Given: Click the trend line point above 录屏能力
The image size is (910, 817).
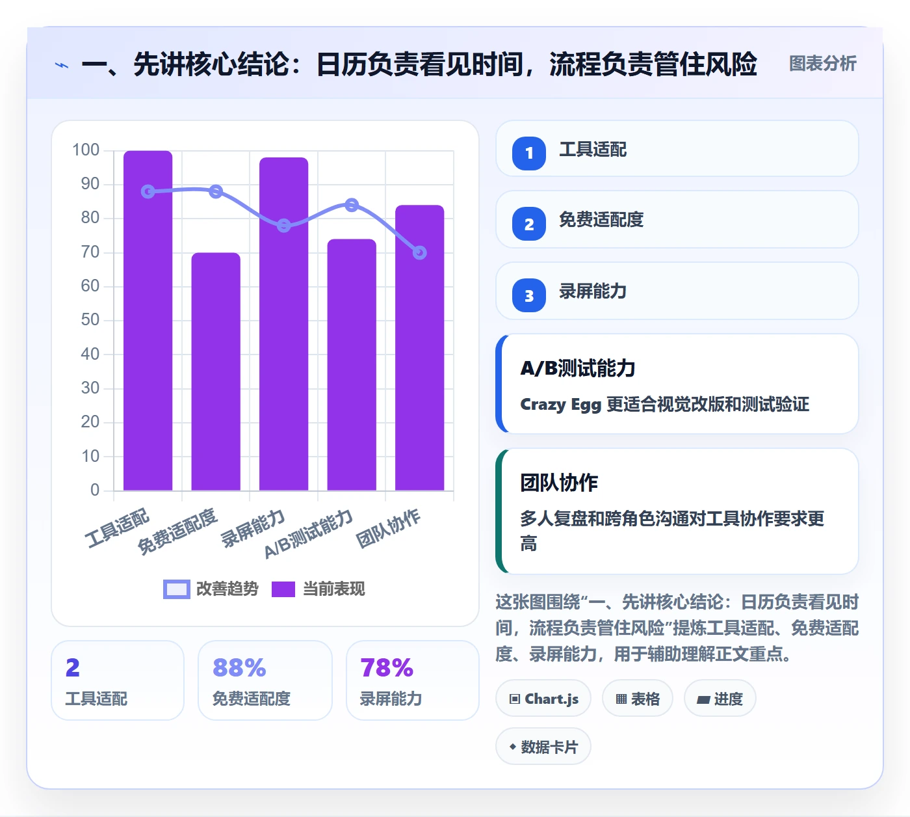Looking at the screenshot, I should [284, 226].
